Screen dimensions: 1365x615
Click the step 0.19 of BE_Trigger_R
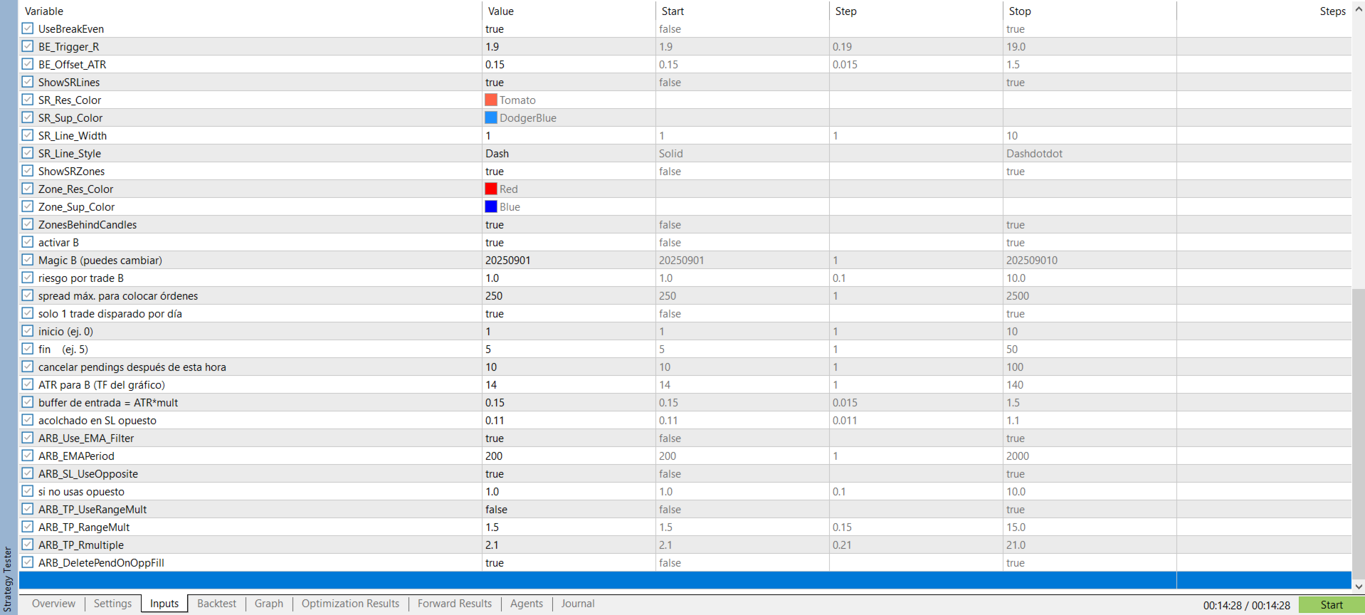pyautogui.click(x=842, y=46)
